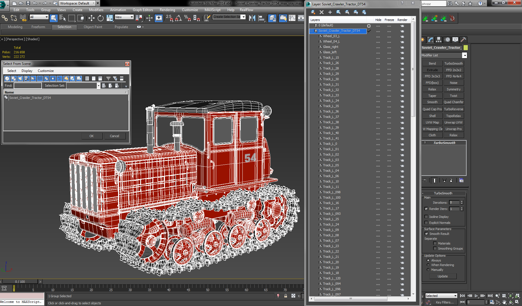Click Pin Stack icon below modifier stack
Viewport: 522px width, 306px height.
tap(425, 180)
